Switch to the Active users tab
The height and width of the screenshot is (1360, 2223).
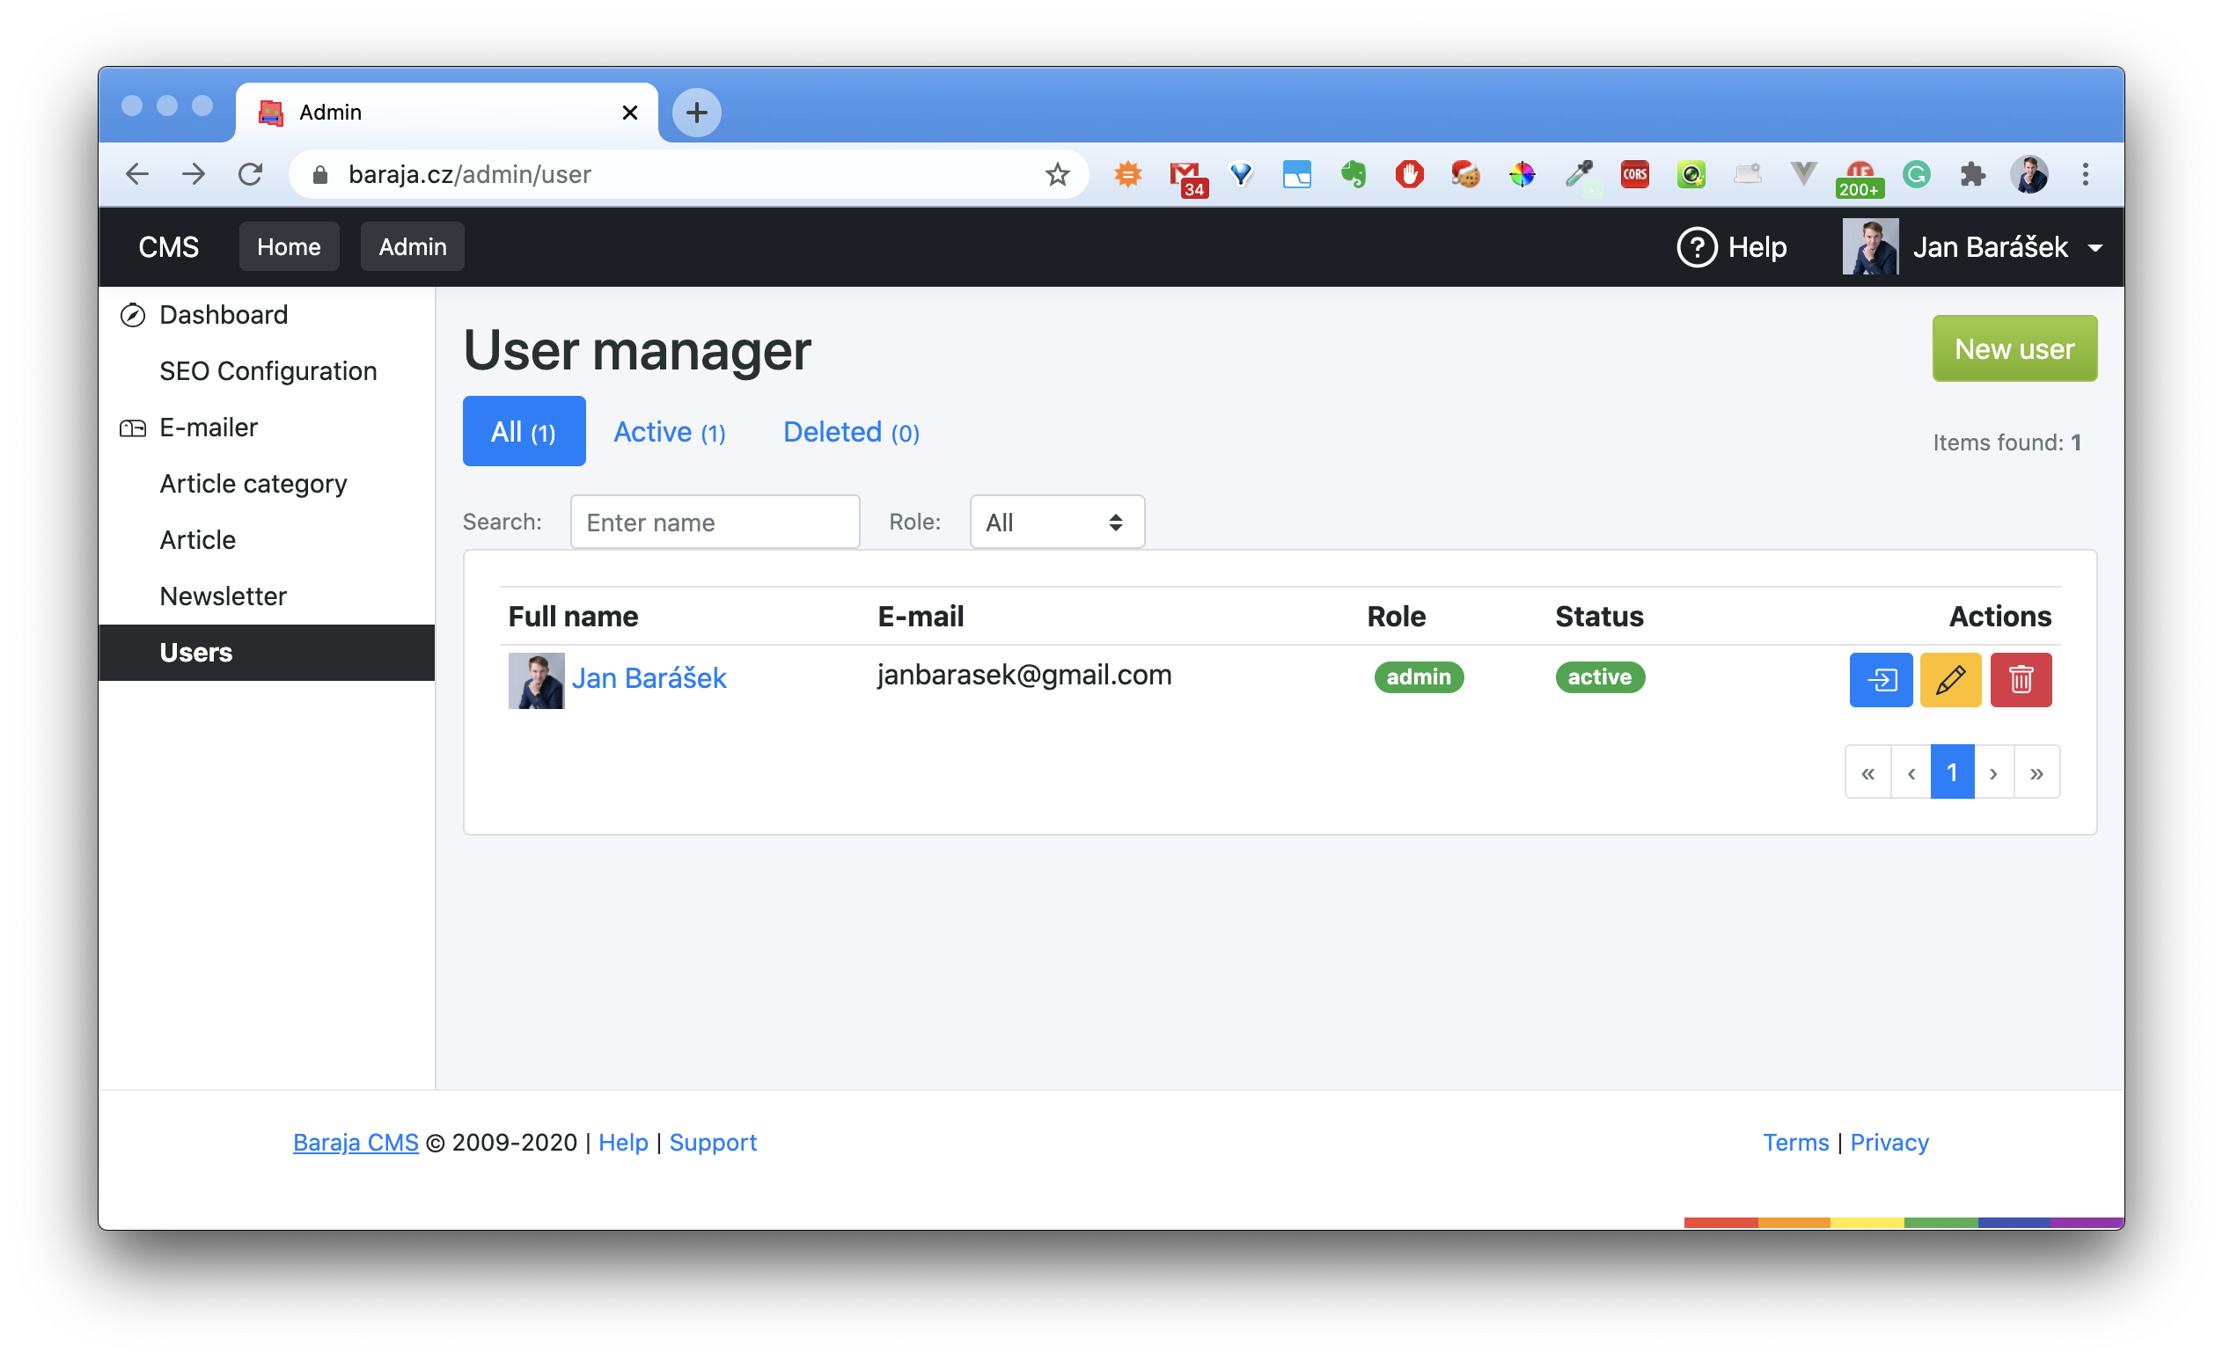point(670,431)
